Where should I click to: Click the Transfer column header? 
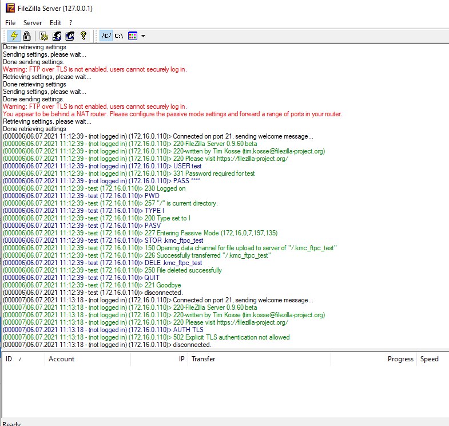(259, 359)
